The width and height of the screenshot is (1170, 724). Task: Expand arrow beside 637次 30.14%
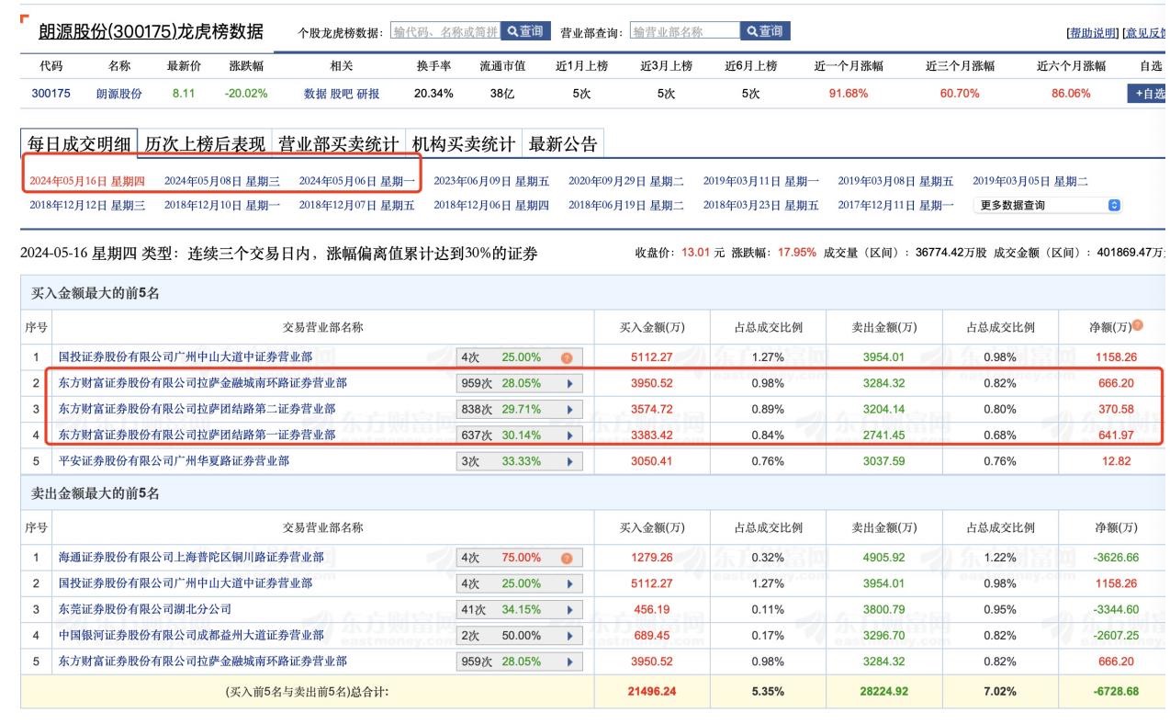pyautogui.click(x=569, y=435)
